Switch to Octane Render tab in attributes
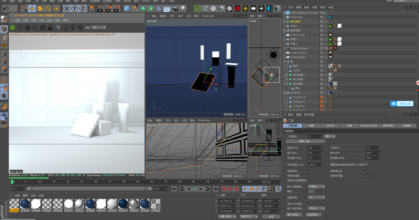The width and height of the screenshot is (419, 220). click(x=369, y=126)
